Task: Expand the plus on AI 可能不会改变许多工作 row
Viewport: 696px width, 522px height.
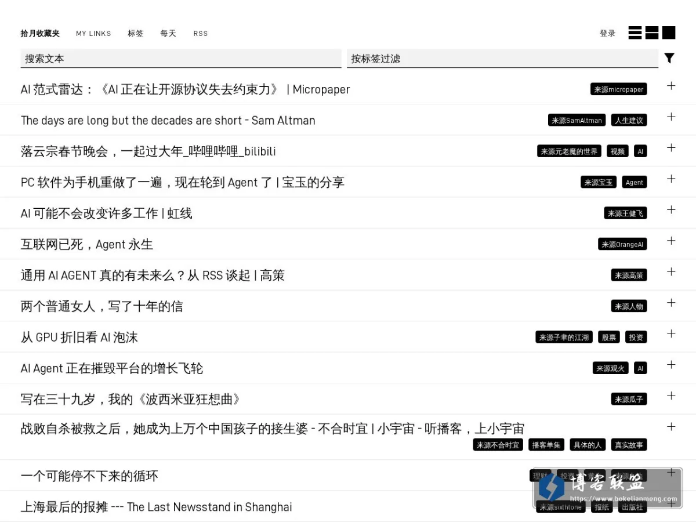Action: pos(671,209)
